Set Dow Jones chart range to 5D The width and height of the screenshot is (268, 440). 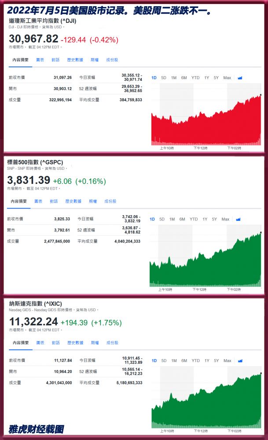[x=164, y=78]
